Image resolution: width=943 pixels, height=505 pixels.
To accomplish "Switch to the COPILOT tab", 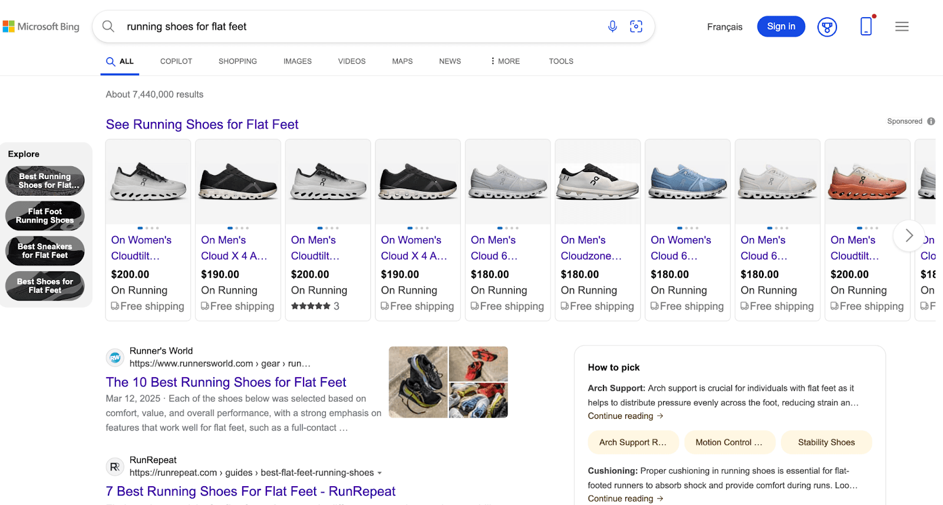I will pyautogui.click(x=176, y=61).
